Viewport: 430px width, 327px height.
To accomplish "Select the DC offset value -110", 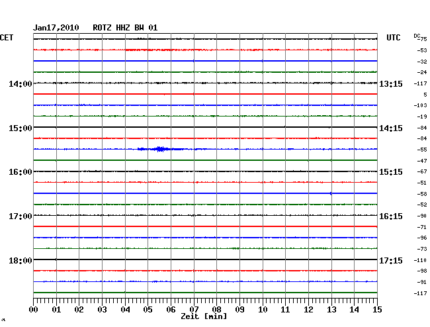I will (420, 260).
